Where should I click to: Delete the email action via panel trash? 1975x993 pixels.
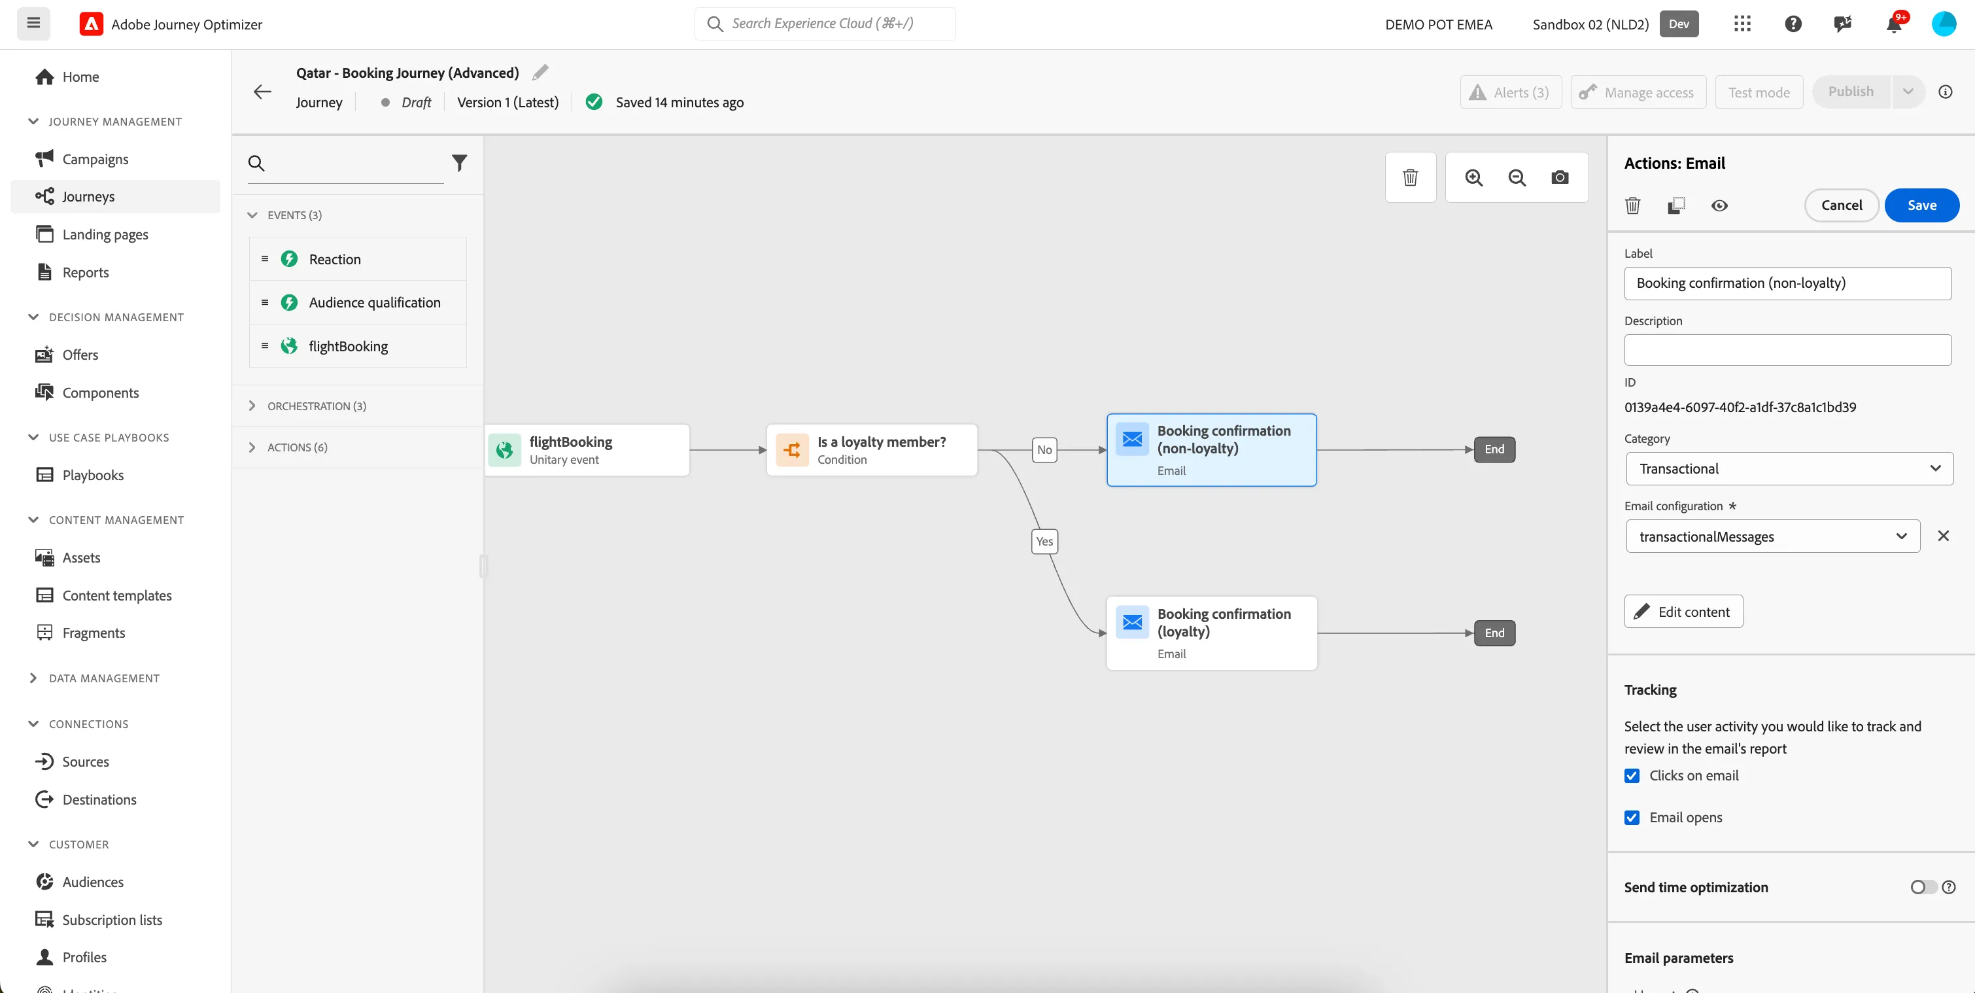coord(1632,205)
